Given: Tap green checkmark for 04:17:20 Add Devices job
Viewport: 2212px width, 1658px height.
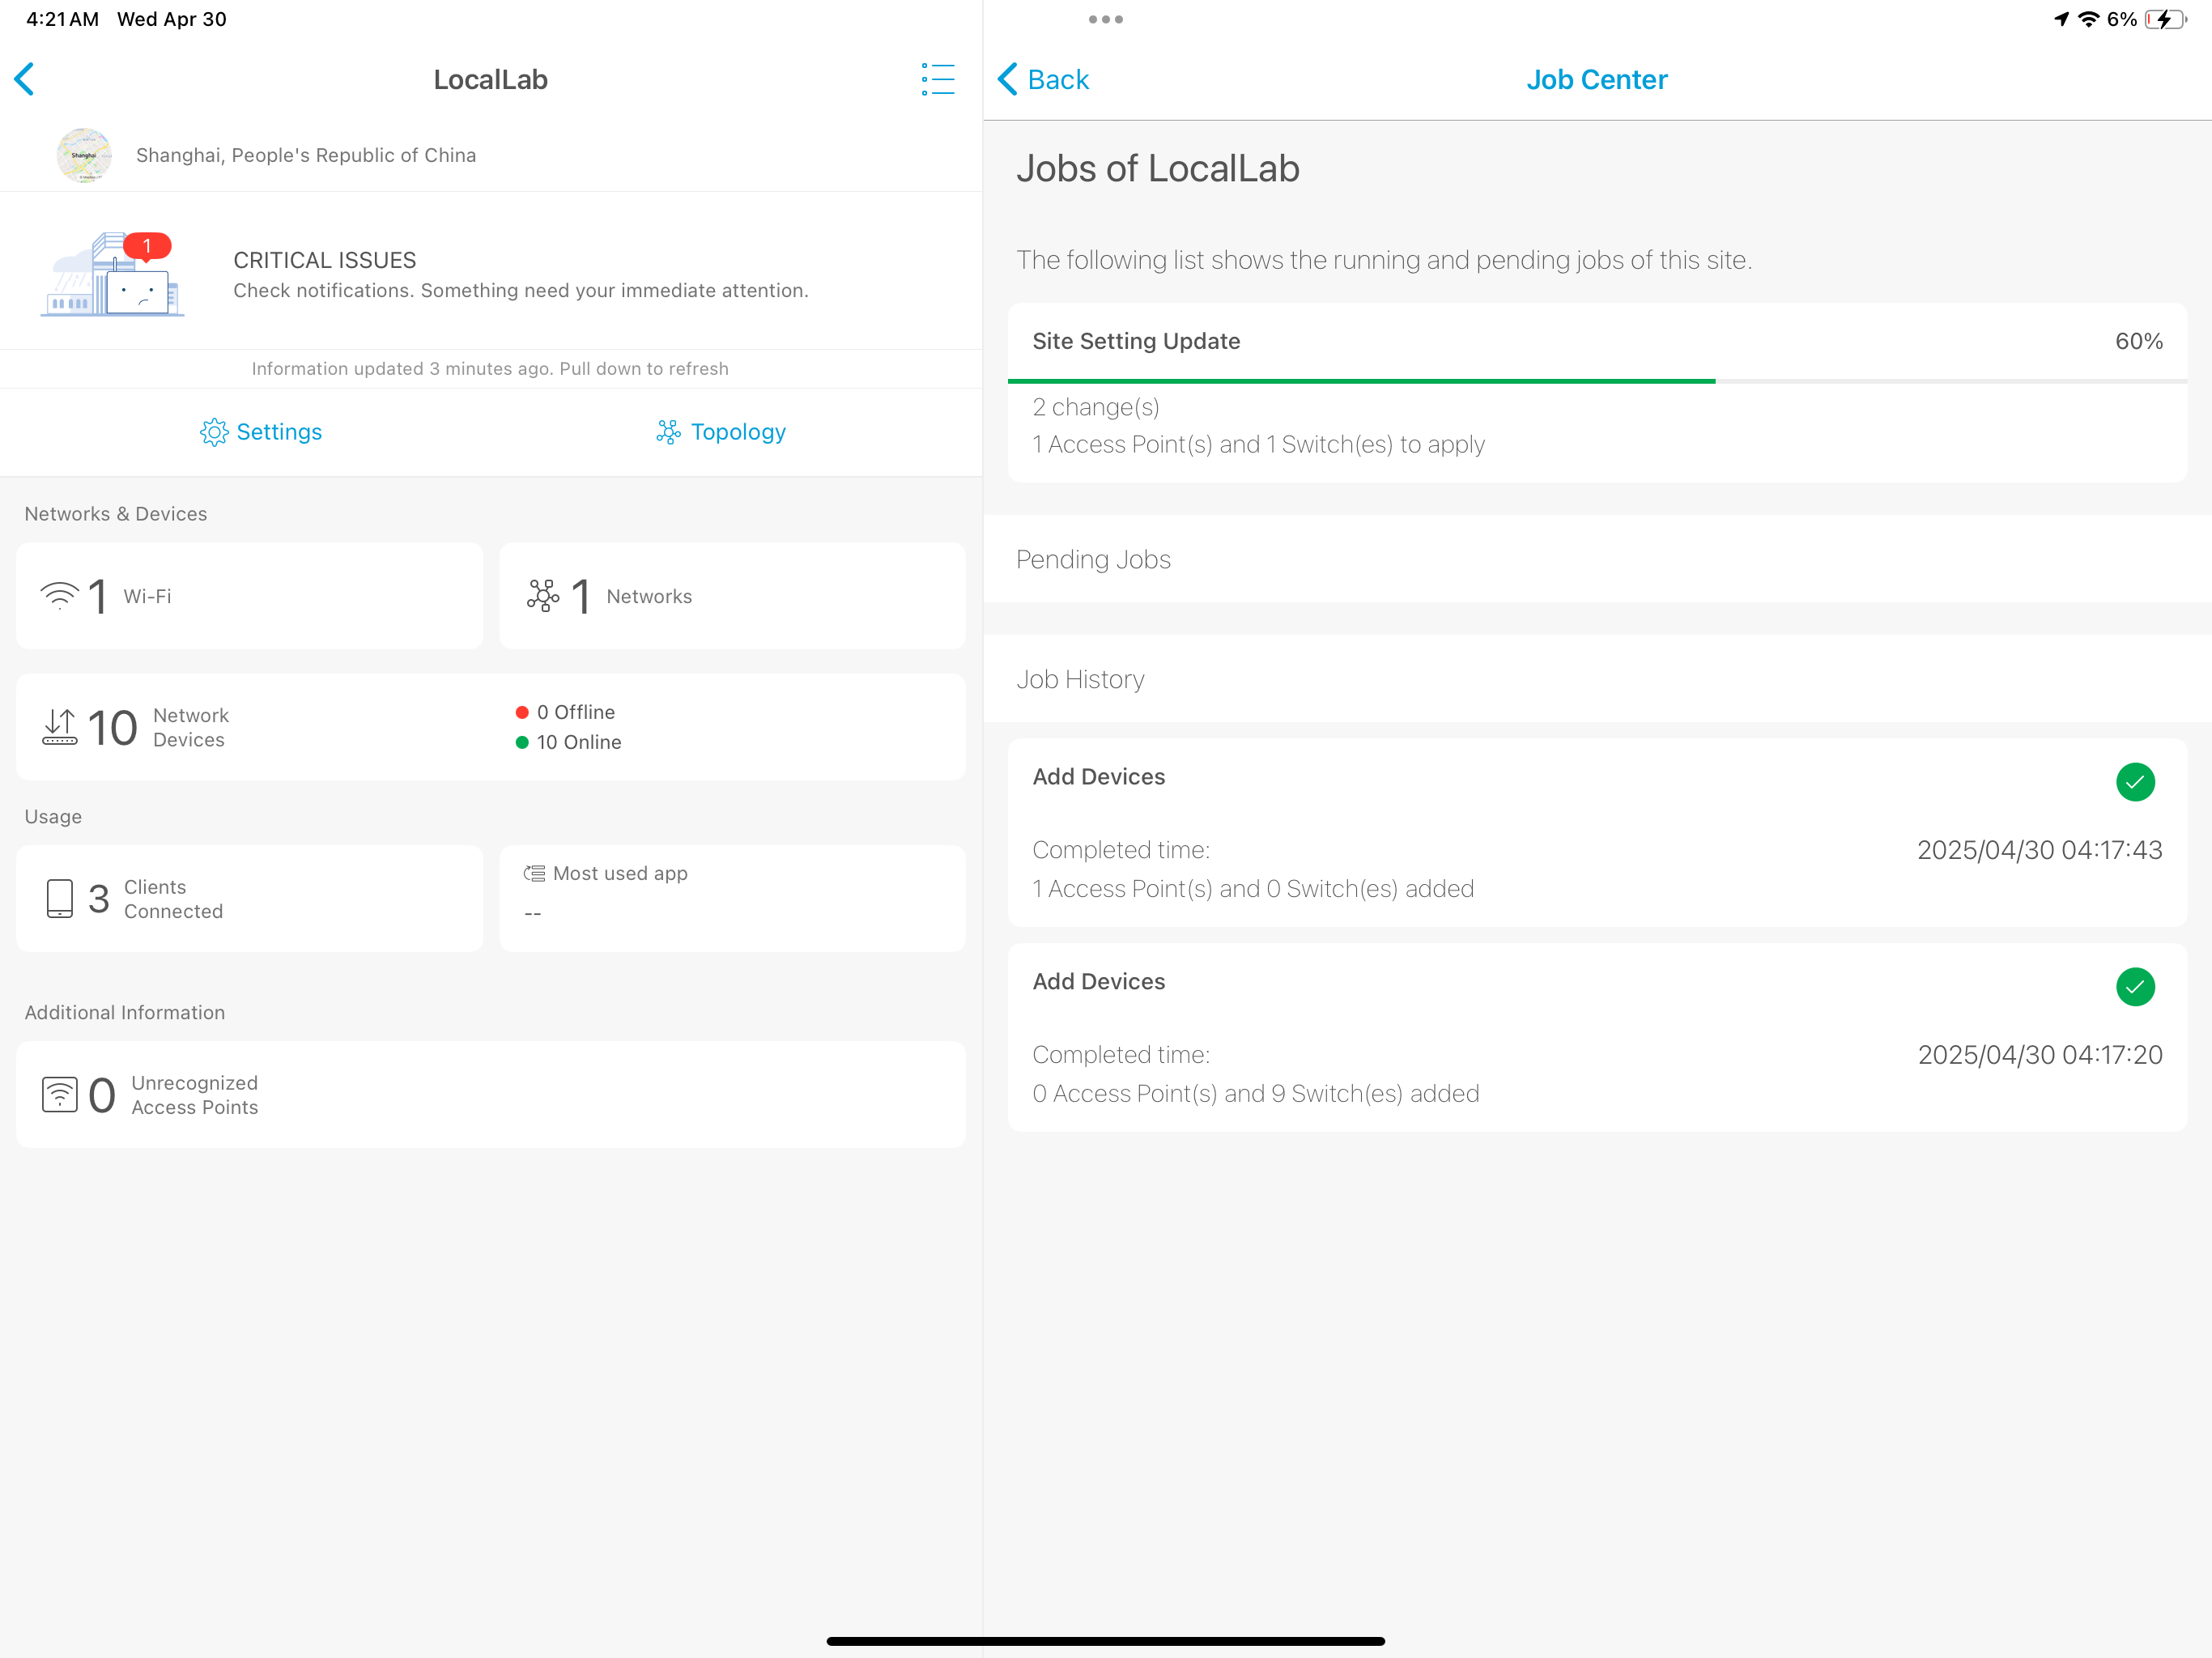Looking at the screenshot, I should coord(2135,987).
